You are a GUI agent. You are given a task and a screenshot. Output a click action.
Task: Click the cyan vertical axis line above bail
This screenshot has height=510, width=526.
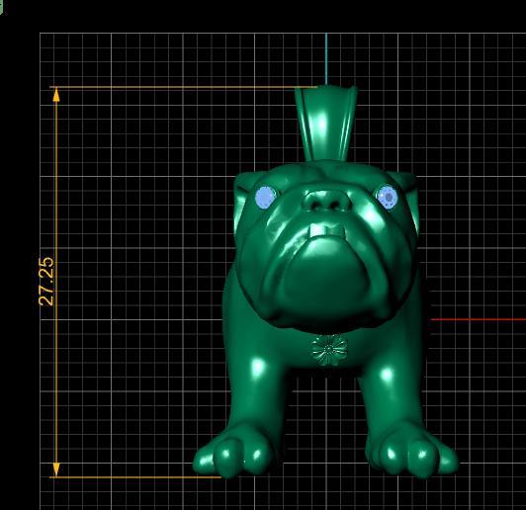(326, 58)
